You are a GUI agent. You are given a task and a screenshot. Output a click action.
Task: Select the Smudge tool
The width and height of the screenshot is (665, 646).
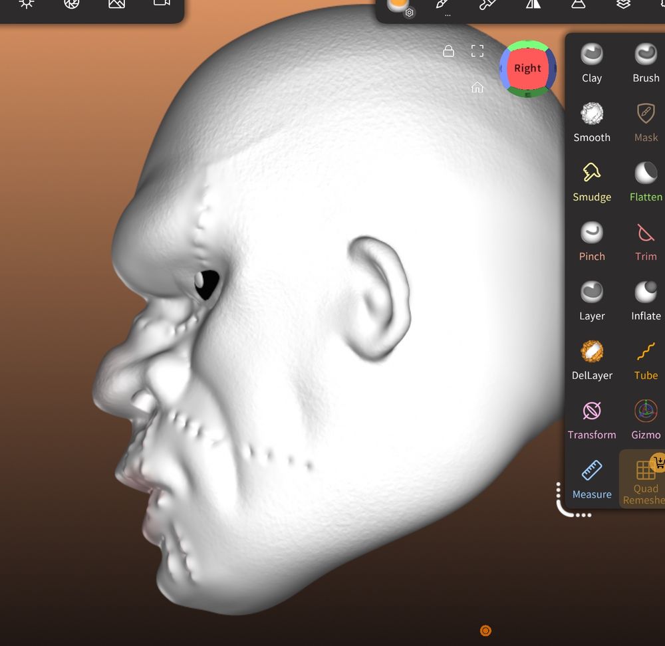592,182
